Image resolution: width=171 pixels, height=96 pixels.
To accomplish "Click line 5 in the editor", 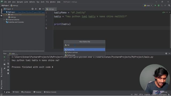I will (111, 28).
